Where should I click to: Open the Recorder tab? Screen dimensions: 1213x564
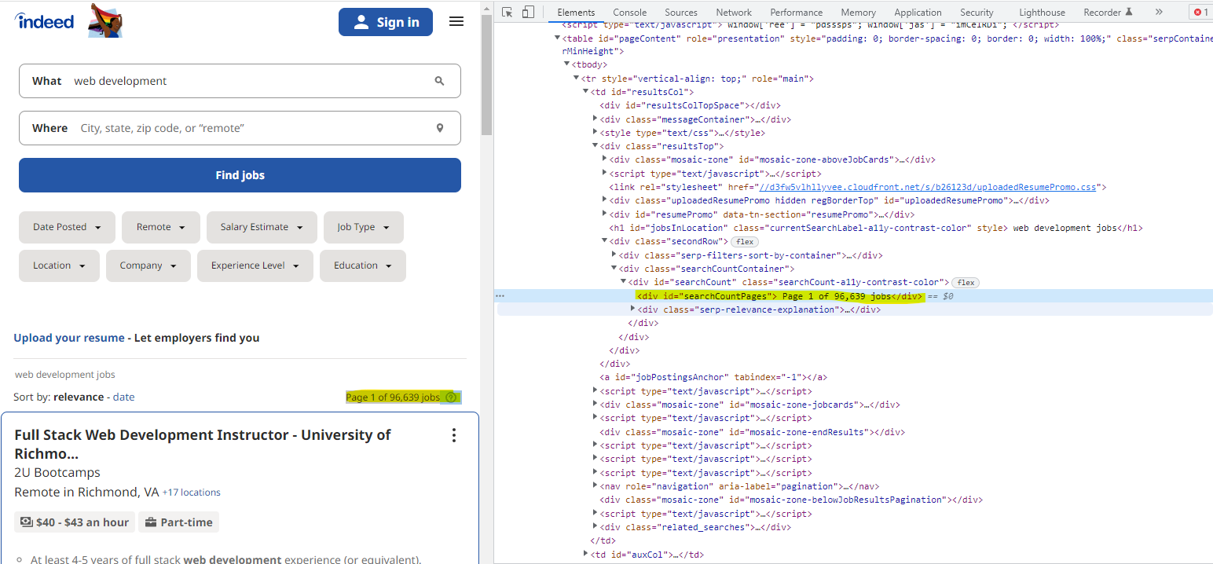[1108, 13]
